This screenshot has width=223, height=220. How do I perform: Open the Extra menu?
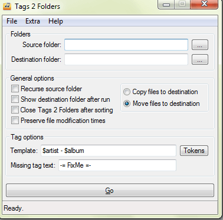(32, 21)
